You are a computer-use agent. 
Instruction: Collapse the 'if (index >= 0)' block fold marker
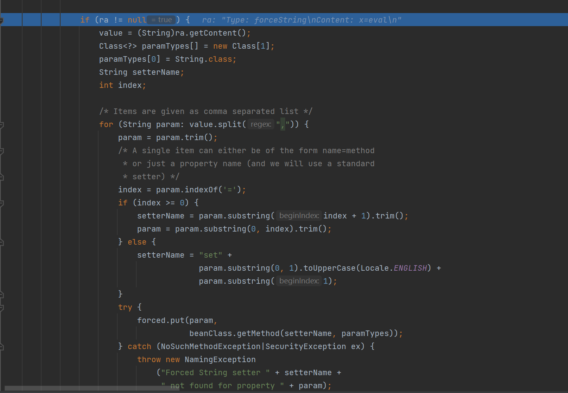pyautogui.click(x=2, y=203)
